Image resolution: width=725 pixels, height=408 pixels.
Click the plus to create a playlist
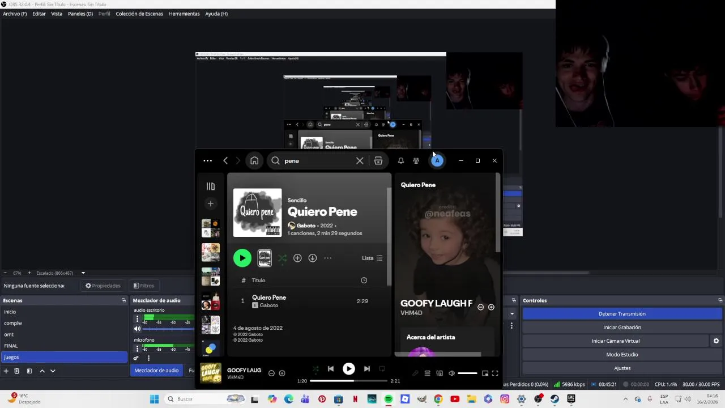pos(211,204)
